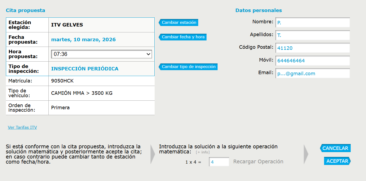Reload the math operation with Recargar Operación

coord(258,162)
